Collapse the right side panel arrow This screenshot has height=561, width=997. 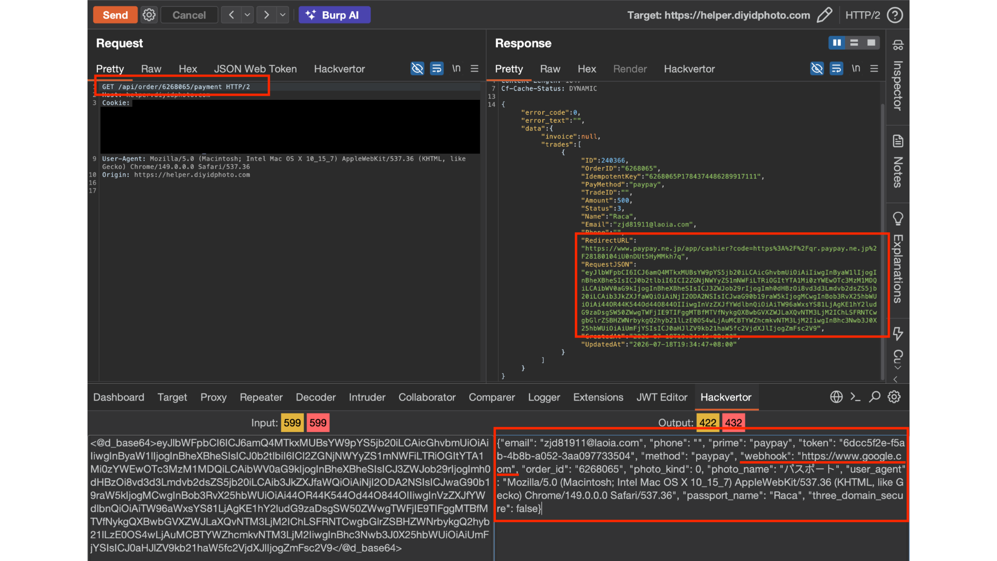click(896, 379)
